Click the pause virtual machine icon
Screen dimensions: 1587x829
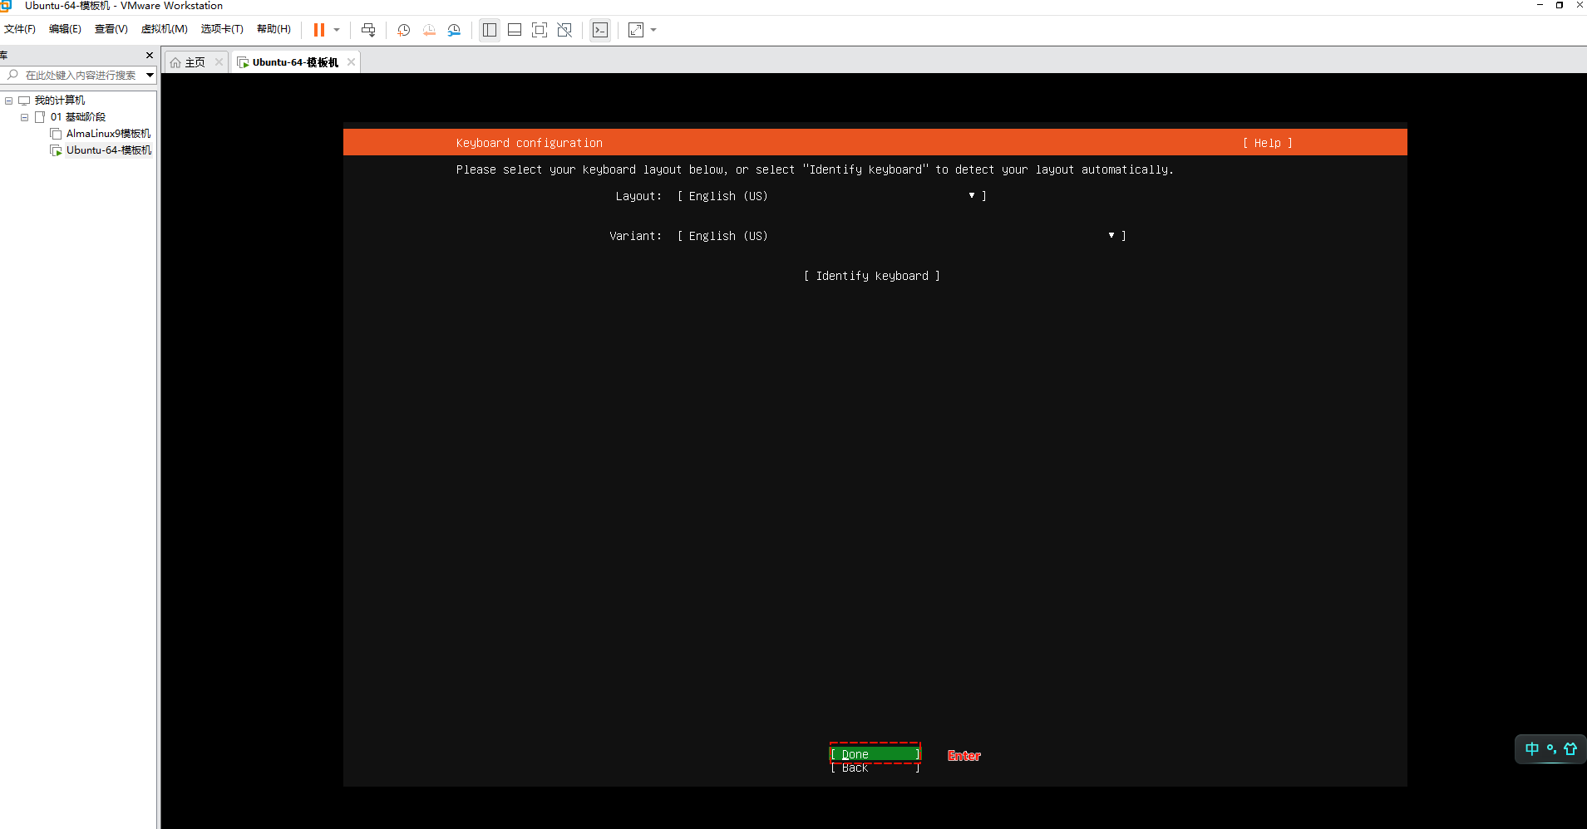(318, 30)
